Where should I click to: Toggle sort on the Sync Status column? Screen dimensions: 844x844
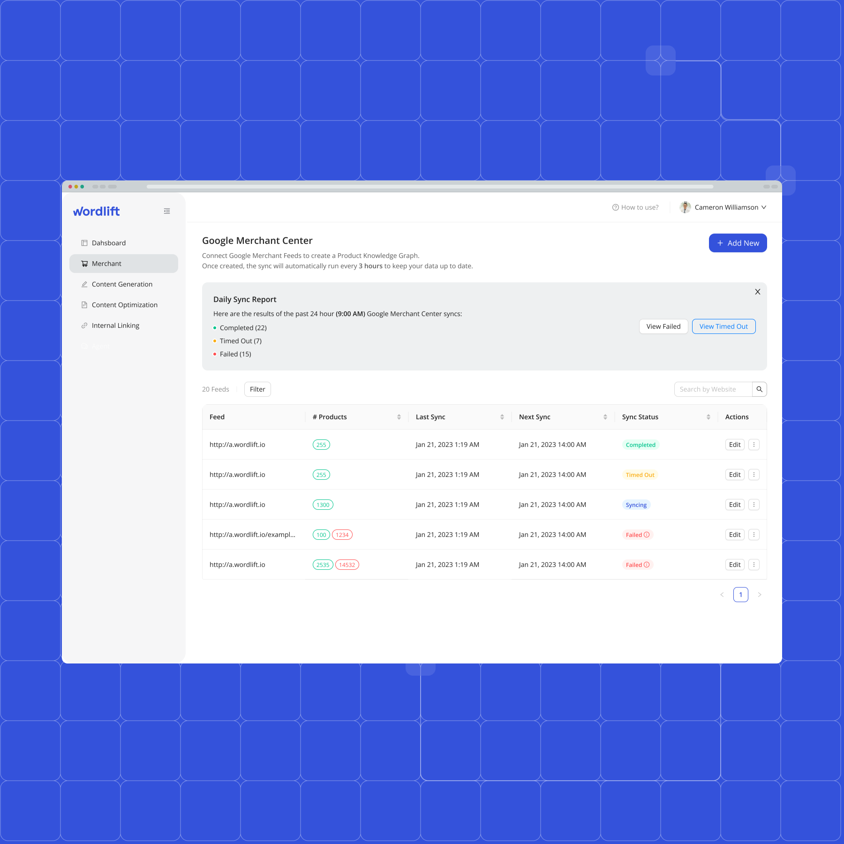(709, 416)
